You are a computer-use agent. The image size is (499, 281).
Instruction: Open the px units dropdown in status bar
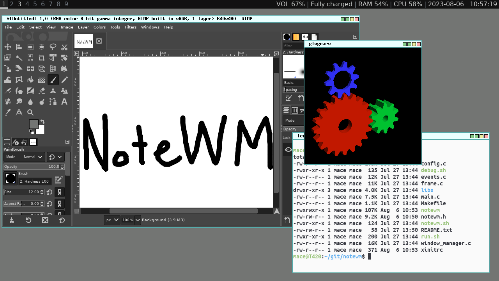[x=111, y=220]
